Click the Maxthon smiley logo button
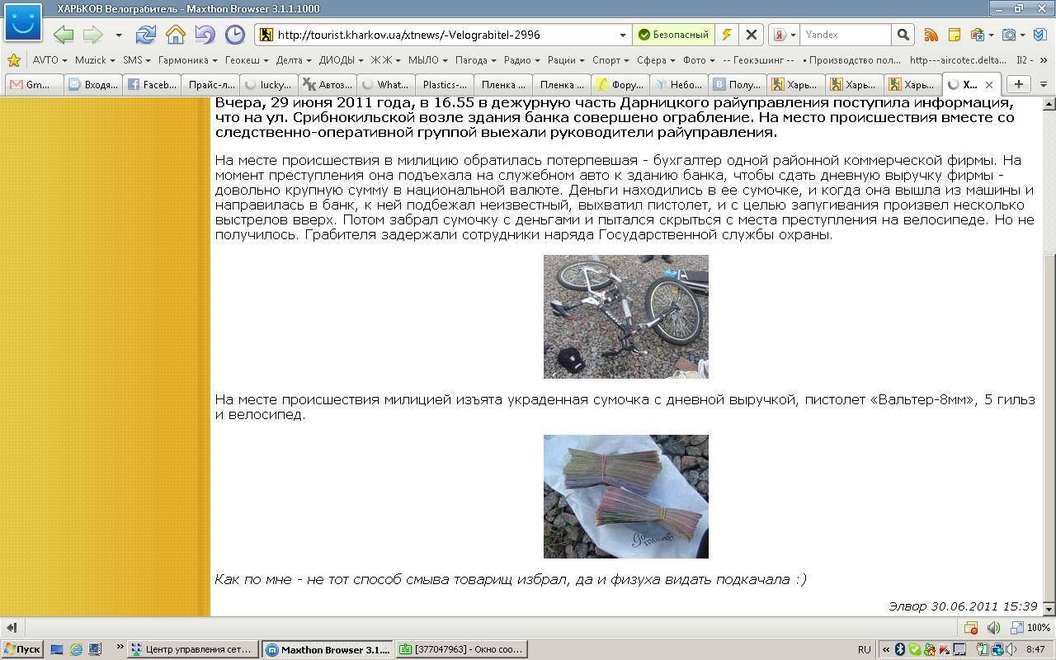Screen dimensions: 1056x660 [x=22, y=22]
